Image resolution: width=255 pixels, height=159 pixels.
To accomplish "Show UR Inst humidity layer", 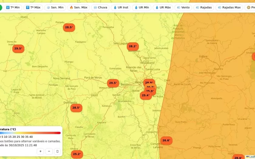I will (x=121, y=8).
